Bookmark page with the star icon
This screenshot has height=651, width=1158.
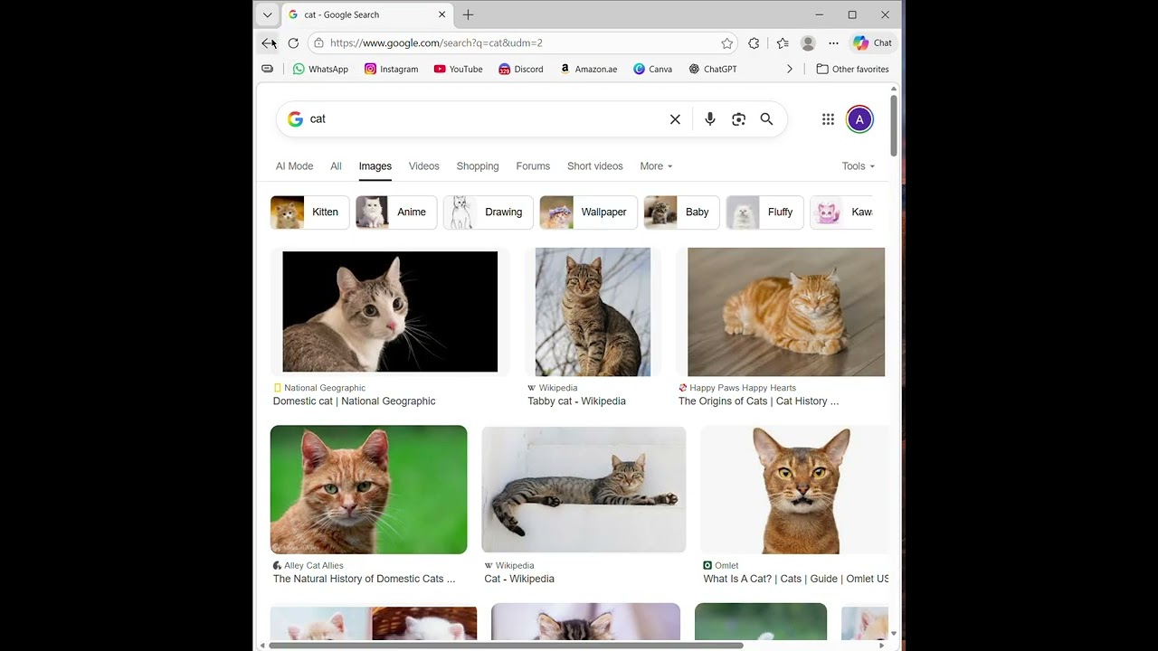click(x=726, y=42)
